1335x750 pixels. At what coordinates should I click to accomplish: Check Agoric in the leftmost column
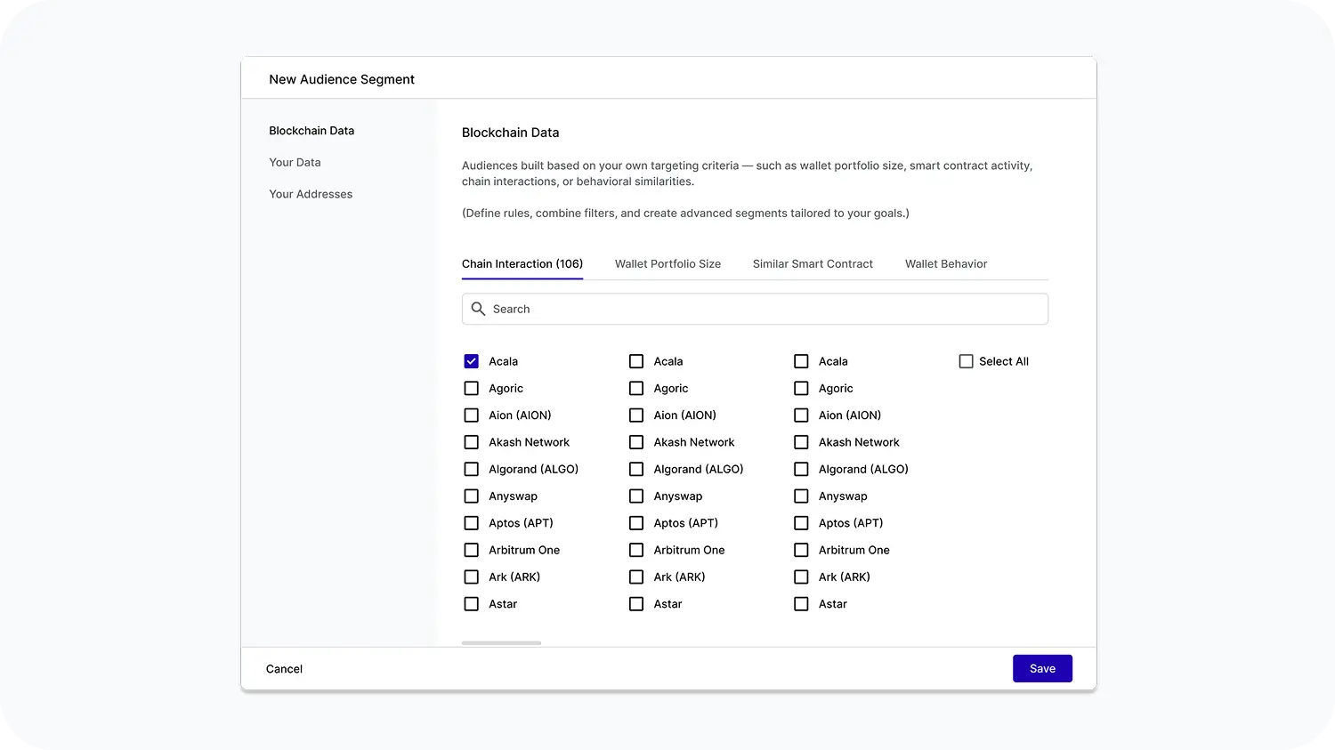click(x=472, y=389)
